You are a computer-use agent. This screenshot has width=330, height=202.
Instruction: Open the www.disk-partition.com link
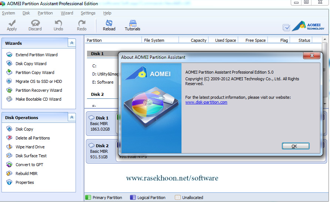pyautogui.click(x=206, y=102)
